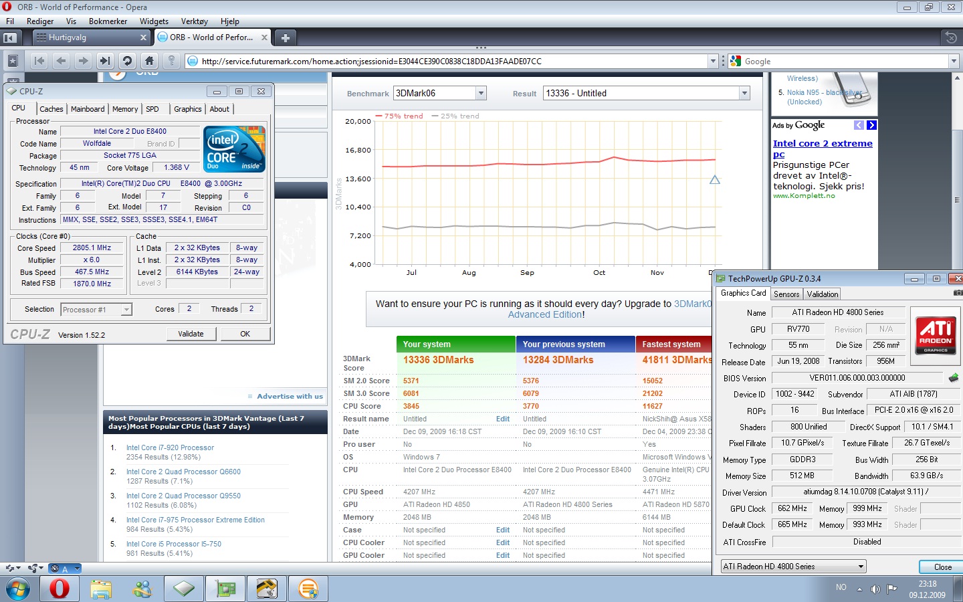Reload the current page
Screen dimensions: 963x602
coord(127,61)
